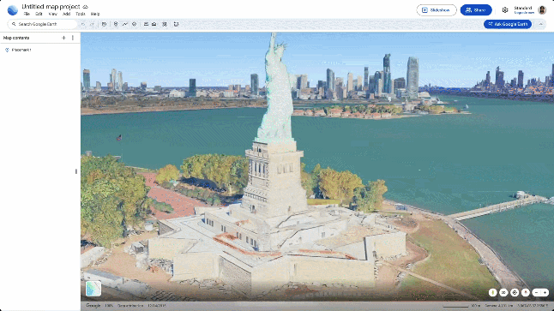
Task: Expand the add menu in Map contents
Action: tap(63, 38)
